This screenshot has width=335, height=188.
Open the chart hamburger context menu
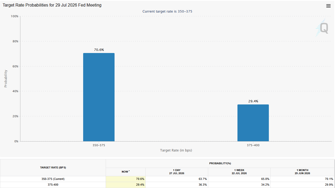(328, 6)
